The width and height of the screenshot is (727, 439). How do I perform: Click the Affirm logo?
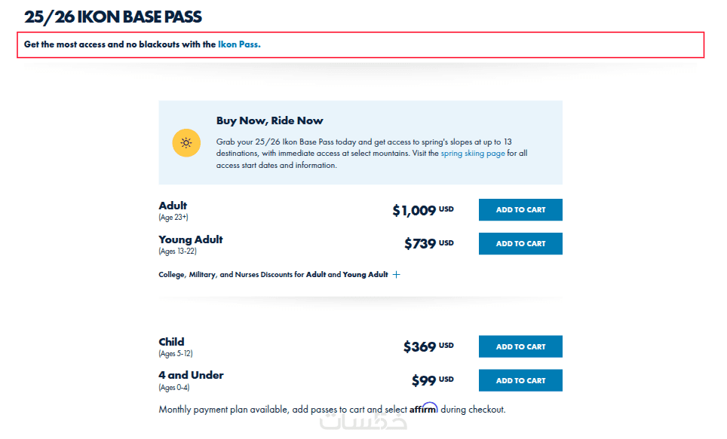click(x=424, y=409)
